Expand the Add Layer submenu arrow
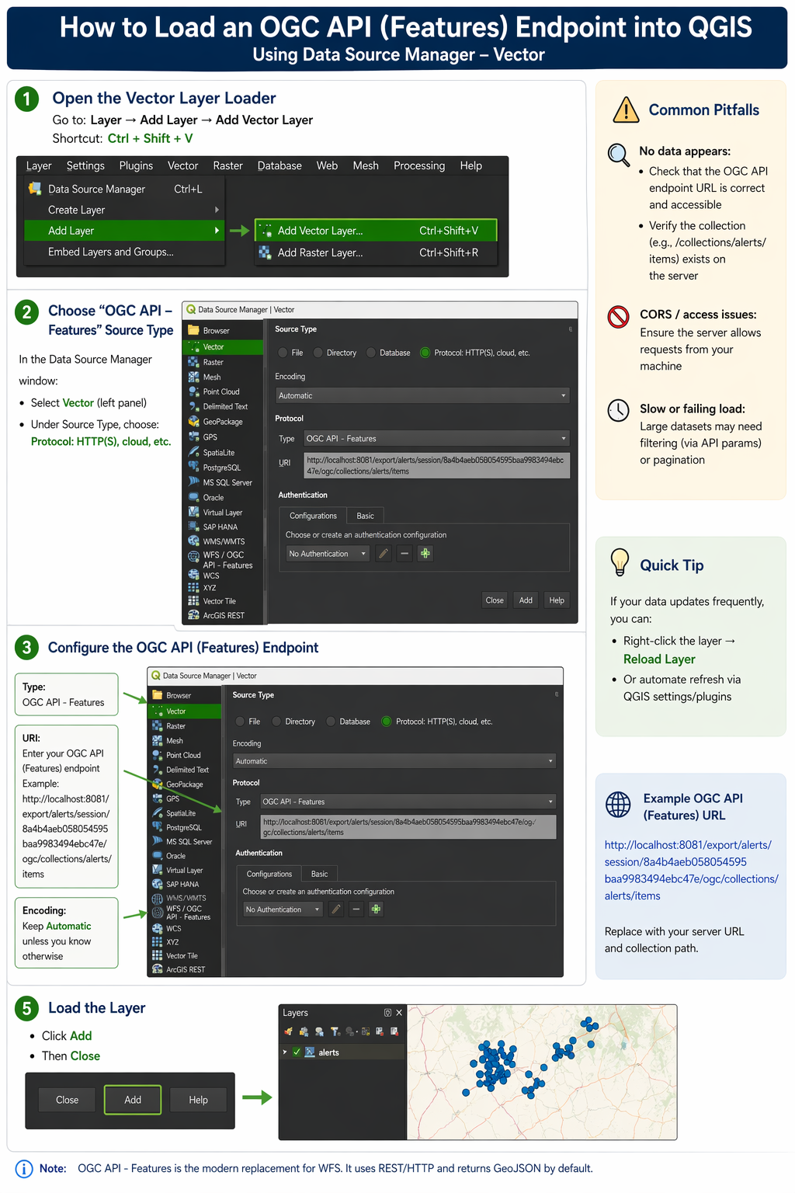Viewport: 795px width, 1193px height. click(217, 231)
